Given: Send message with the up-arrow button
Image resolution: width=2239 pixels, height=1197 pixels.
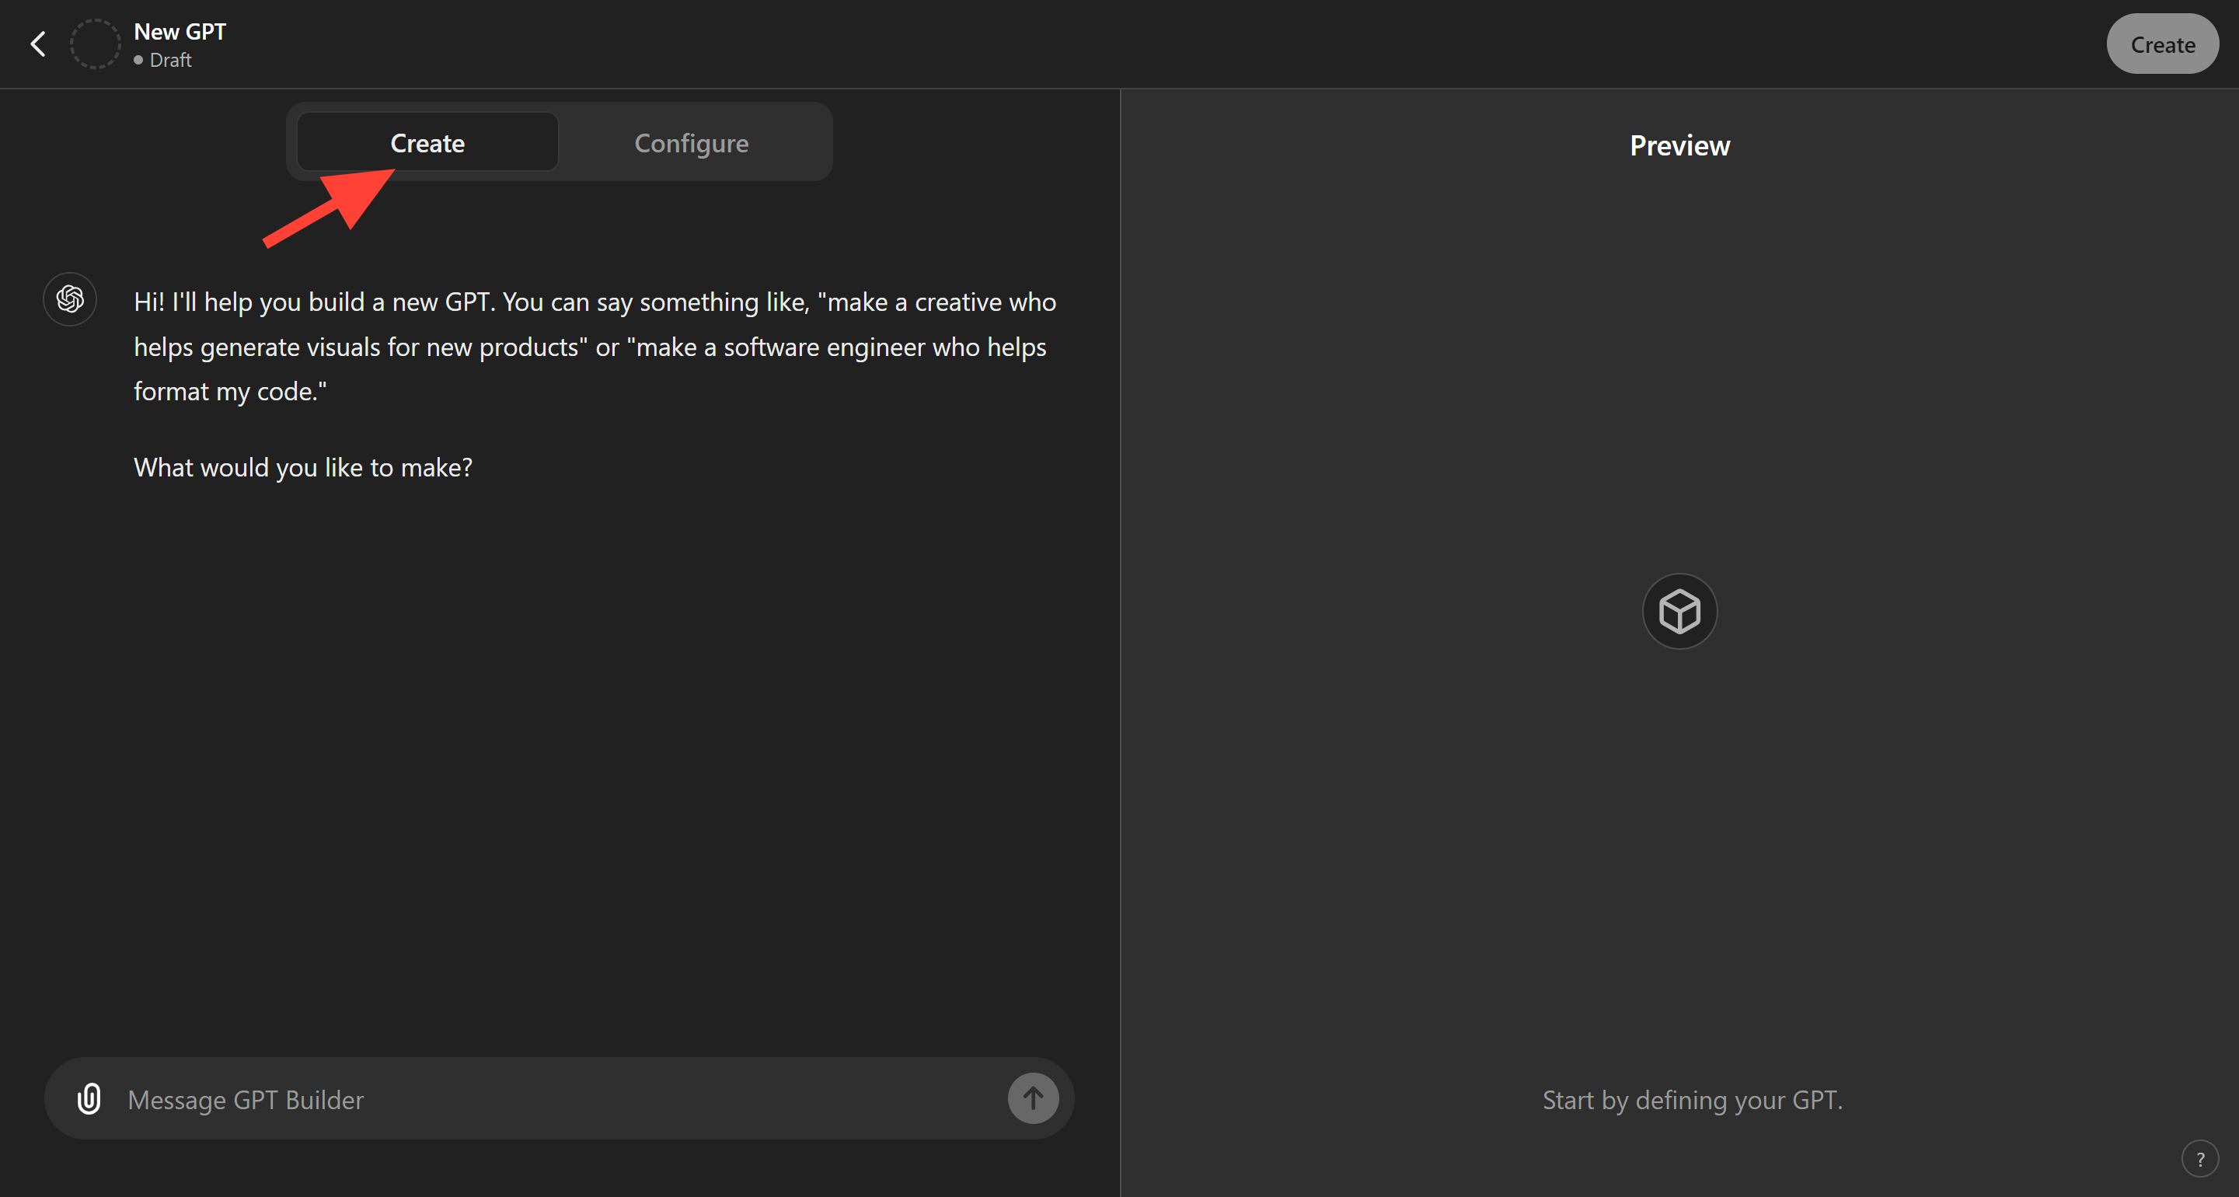Looking at the screenshot, I should click(x=1033, y=1099).
